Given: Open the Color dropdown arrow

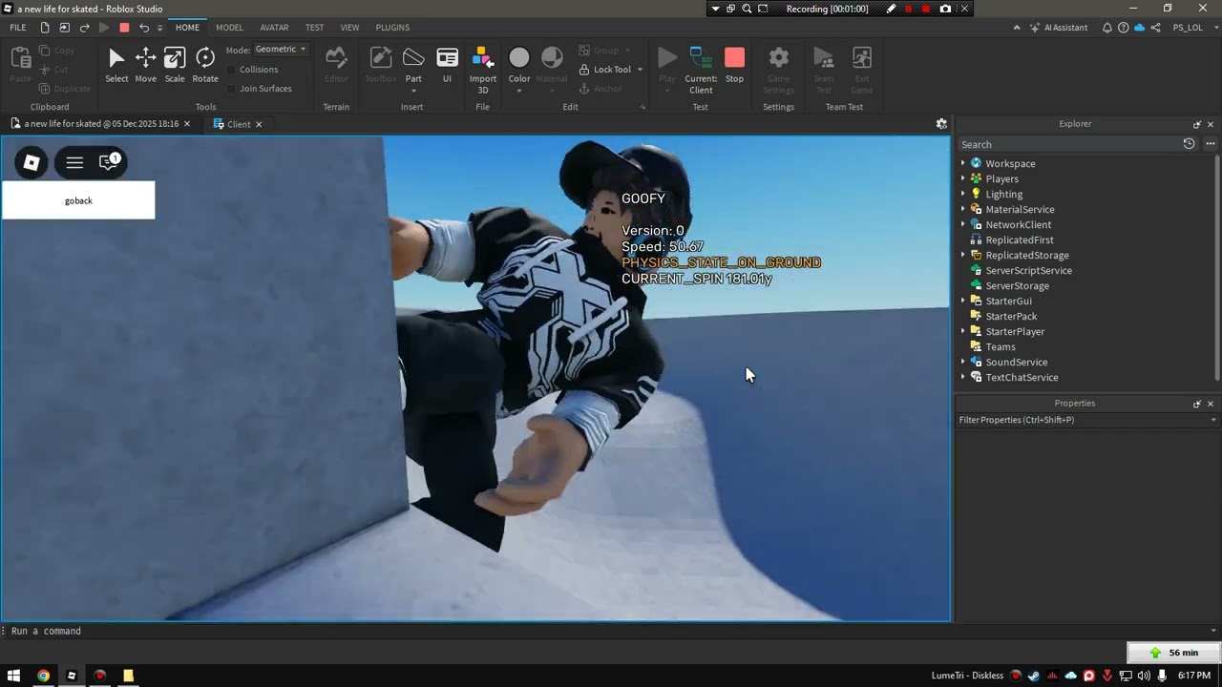Looking at the screenshot, I should pos(519,92).
